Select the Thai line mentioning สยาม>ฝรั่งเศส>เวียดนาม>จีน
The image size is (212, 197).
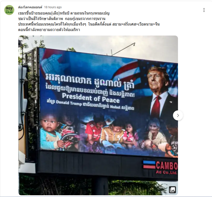point(89,24)
